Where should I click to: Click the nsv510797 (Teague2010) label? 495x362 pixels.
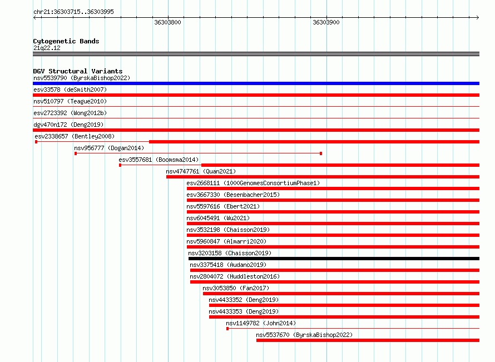pos(70,101)
